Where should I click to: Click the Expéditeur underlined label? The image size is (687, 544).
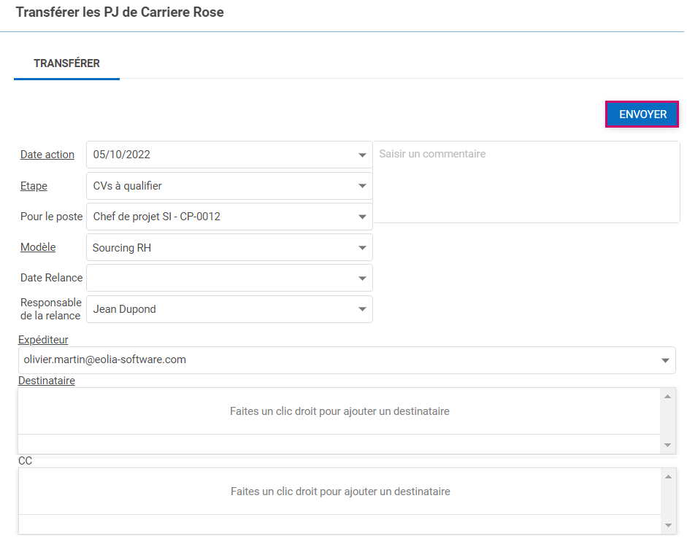[x=43, y=340]
